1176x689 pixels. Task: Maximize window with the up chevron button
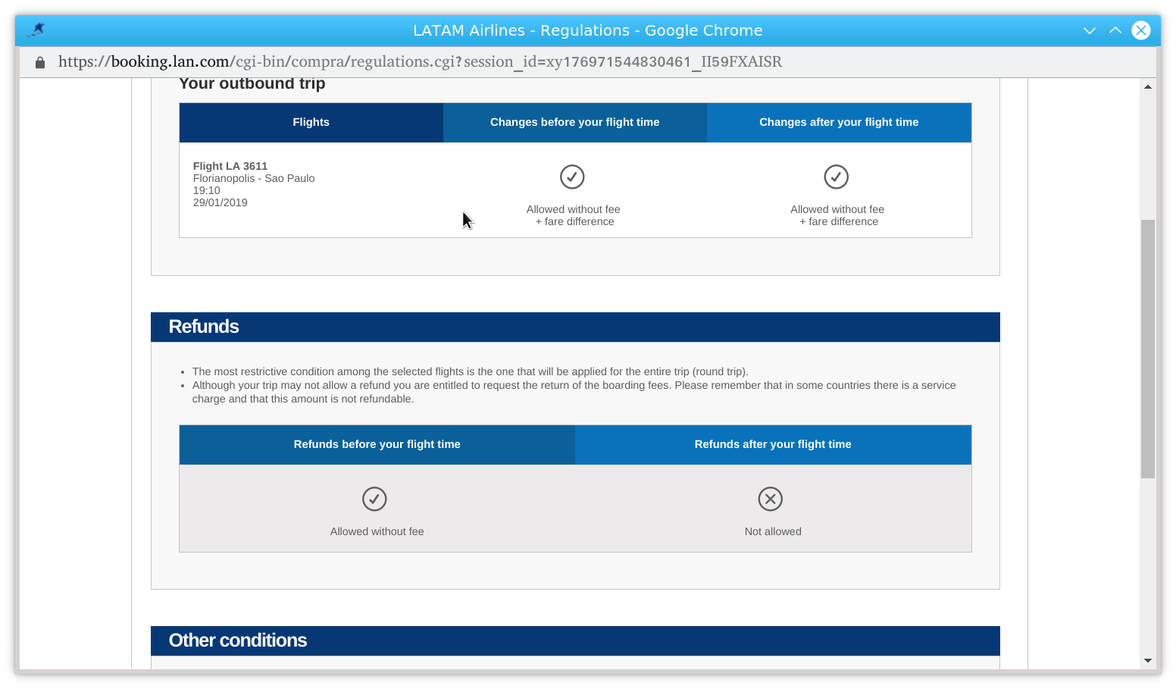coord(1115,30)
